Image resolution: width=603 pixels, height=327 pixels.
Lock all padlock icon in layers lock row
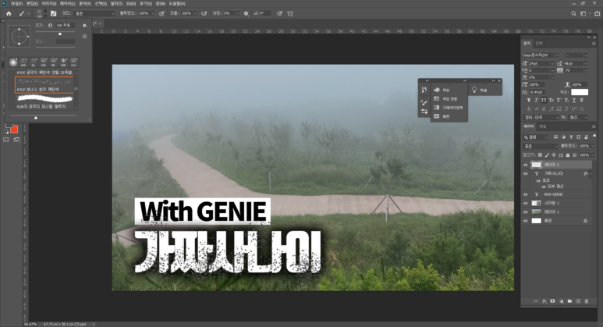pyautogui.click(x=567, y=155)
